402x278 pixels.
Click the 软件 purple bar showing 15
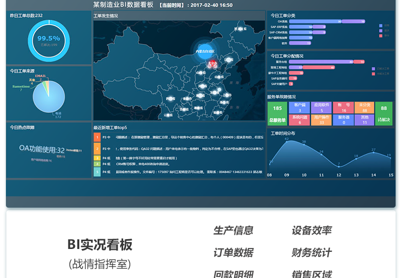[300, 43]
